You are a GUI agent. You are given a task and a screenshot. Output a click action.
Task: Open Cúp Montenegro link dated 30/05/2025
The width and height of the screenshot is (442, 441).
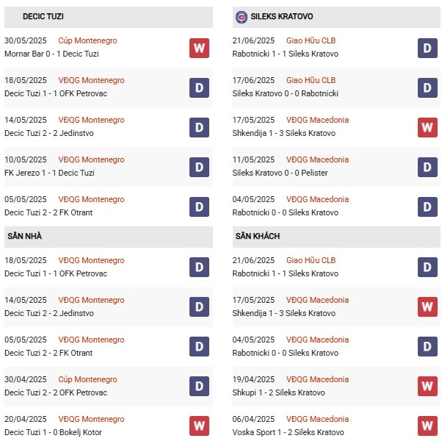coord(87,41)
